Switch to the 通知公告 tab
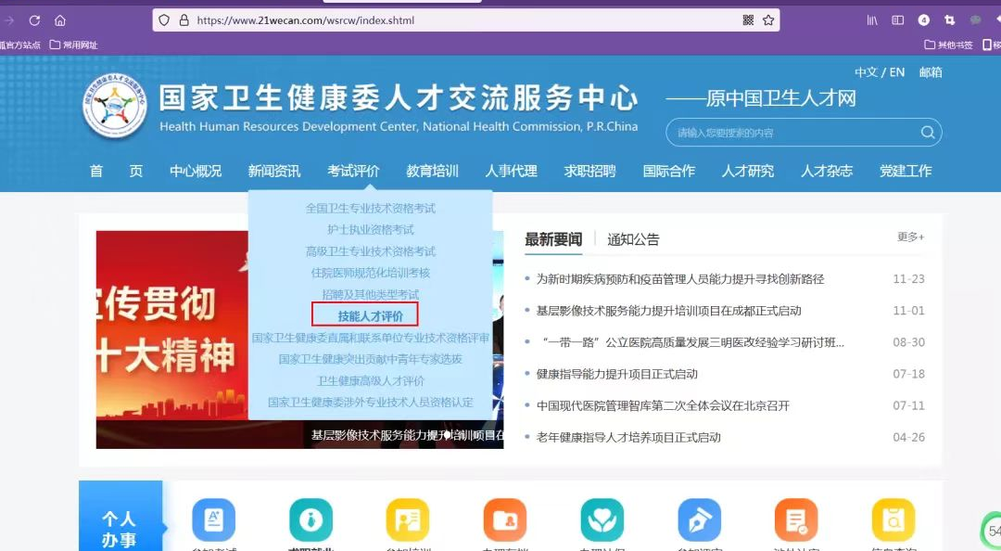 [633, 239]
